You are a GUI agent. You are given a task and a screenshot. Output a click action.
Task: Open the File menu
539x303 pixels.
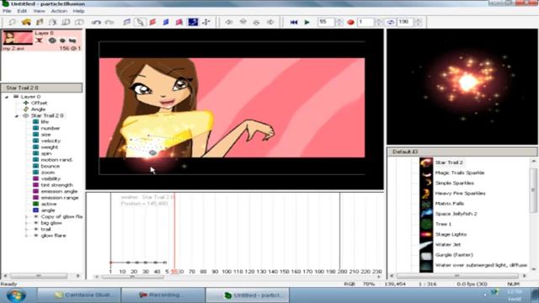click(7, 11)
